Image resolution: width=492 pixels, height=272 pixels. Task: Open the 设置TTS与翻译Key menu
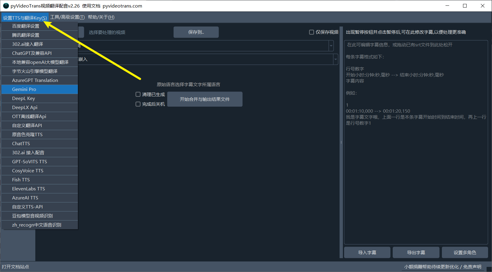[x=25, y=17]
